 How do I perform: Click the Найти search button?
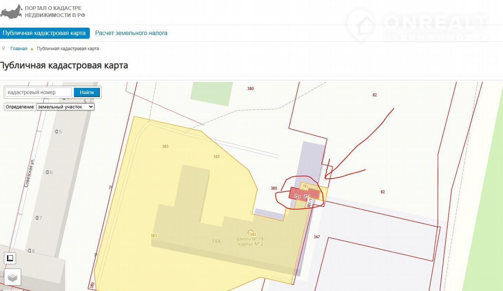(x=87, y=92)
